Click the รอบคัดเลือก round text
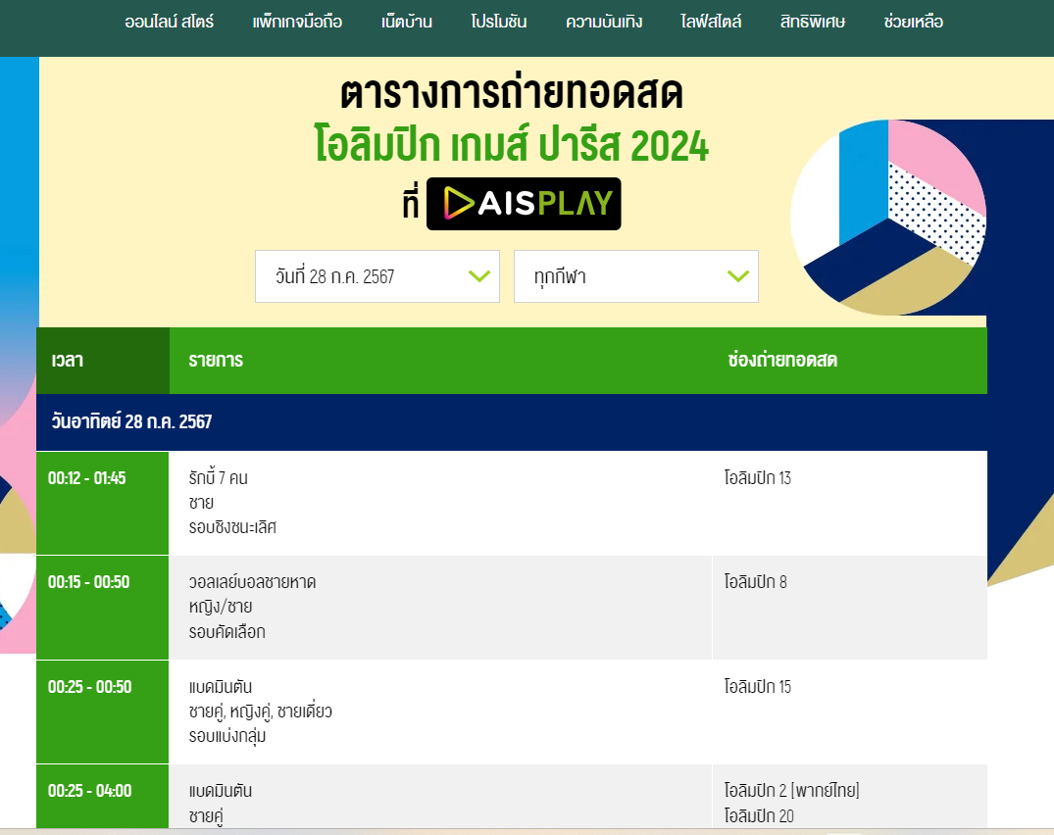The image size is (1054, 835). (227, 632)
